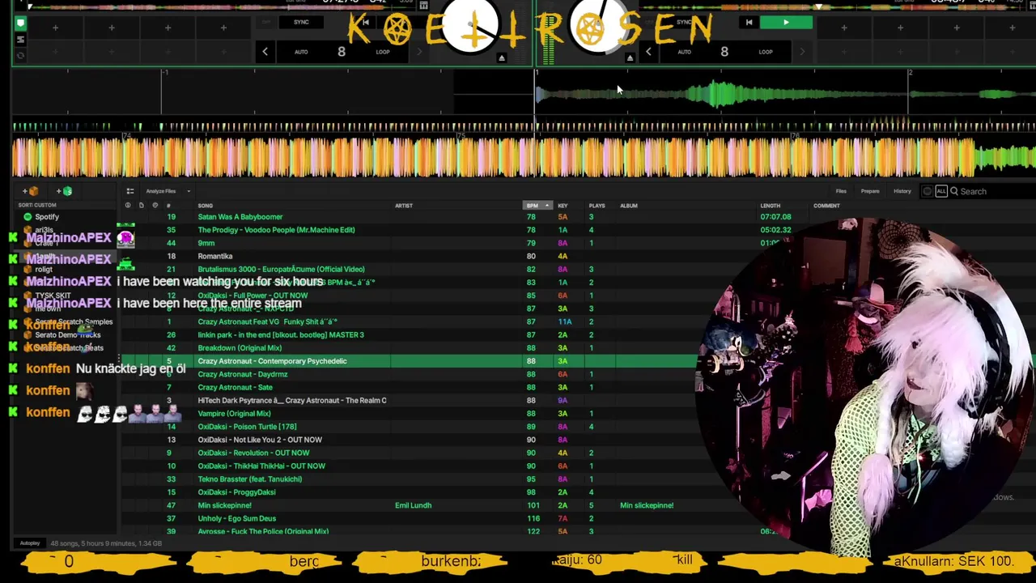The height and width of the screenshot is (583, 1036).
Task: Sort by the PLAYS column header
Action: [x=597, y=206]
